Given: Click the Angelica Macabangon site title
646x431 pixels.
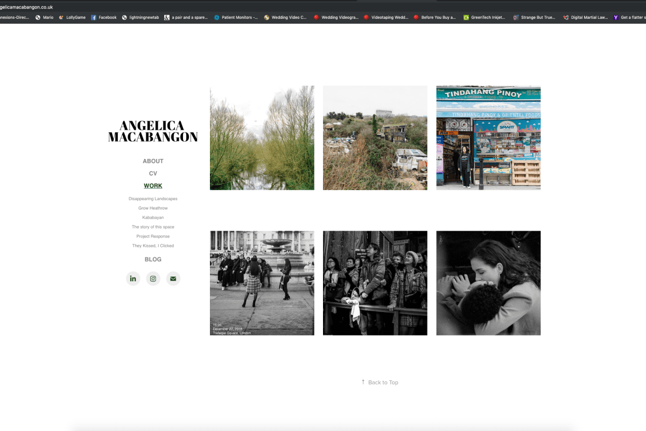Looking at the screenshot, I should pyautogui.click(x=153, y=131).
